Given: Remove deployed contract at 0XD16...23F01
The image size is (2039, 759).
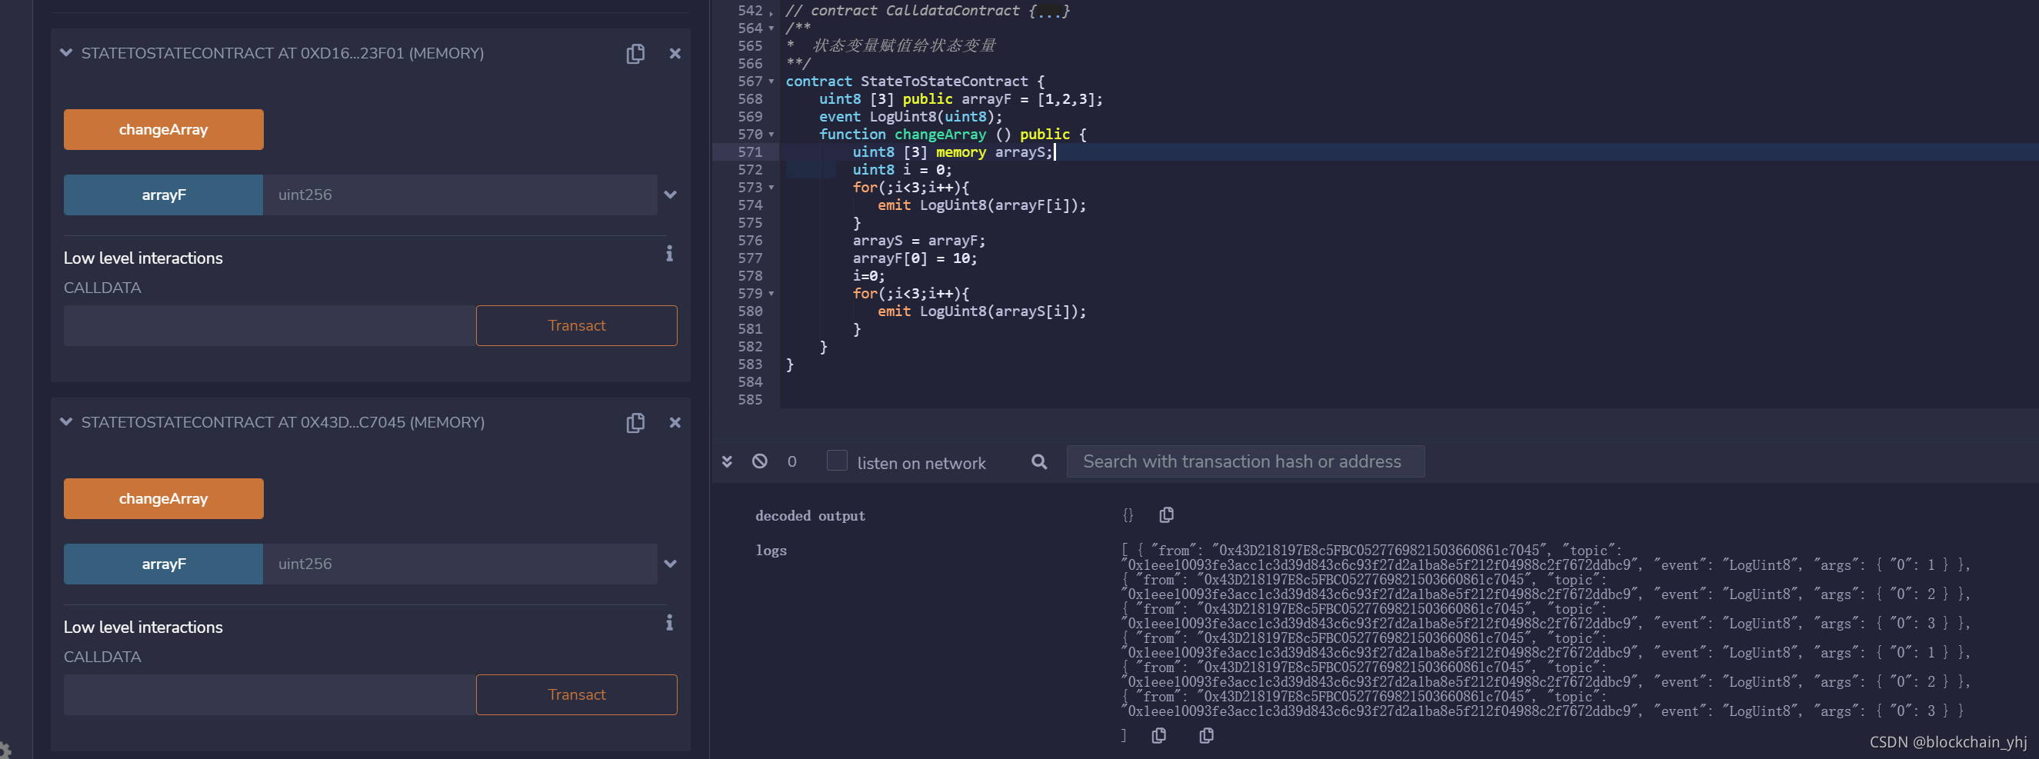Looking at the screenshot, I should coord(675,54).
